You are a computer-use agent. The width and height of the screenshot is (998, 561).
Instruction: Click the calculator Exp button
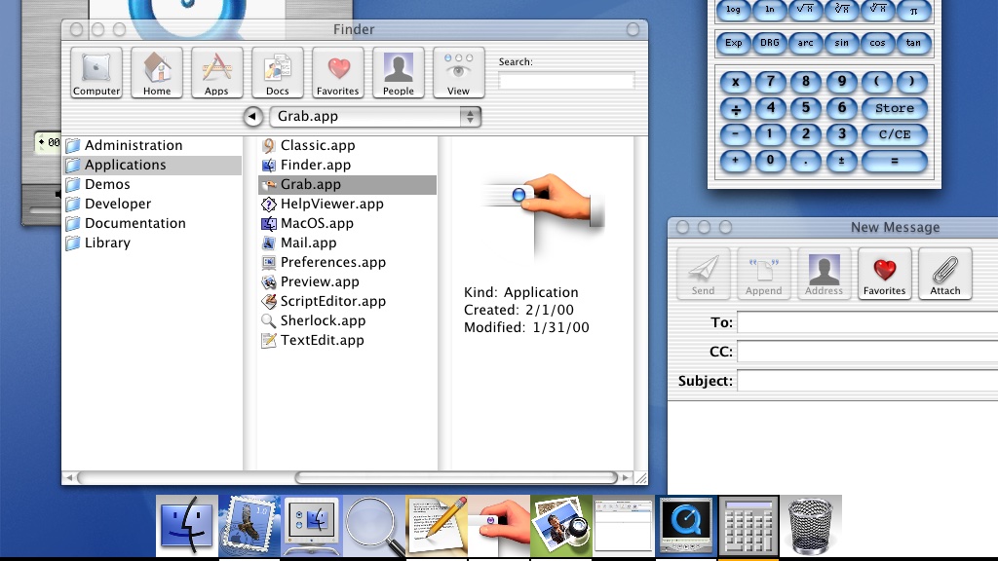(x=733, y=43)
